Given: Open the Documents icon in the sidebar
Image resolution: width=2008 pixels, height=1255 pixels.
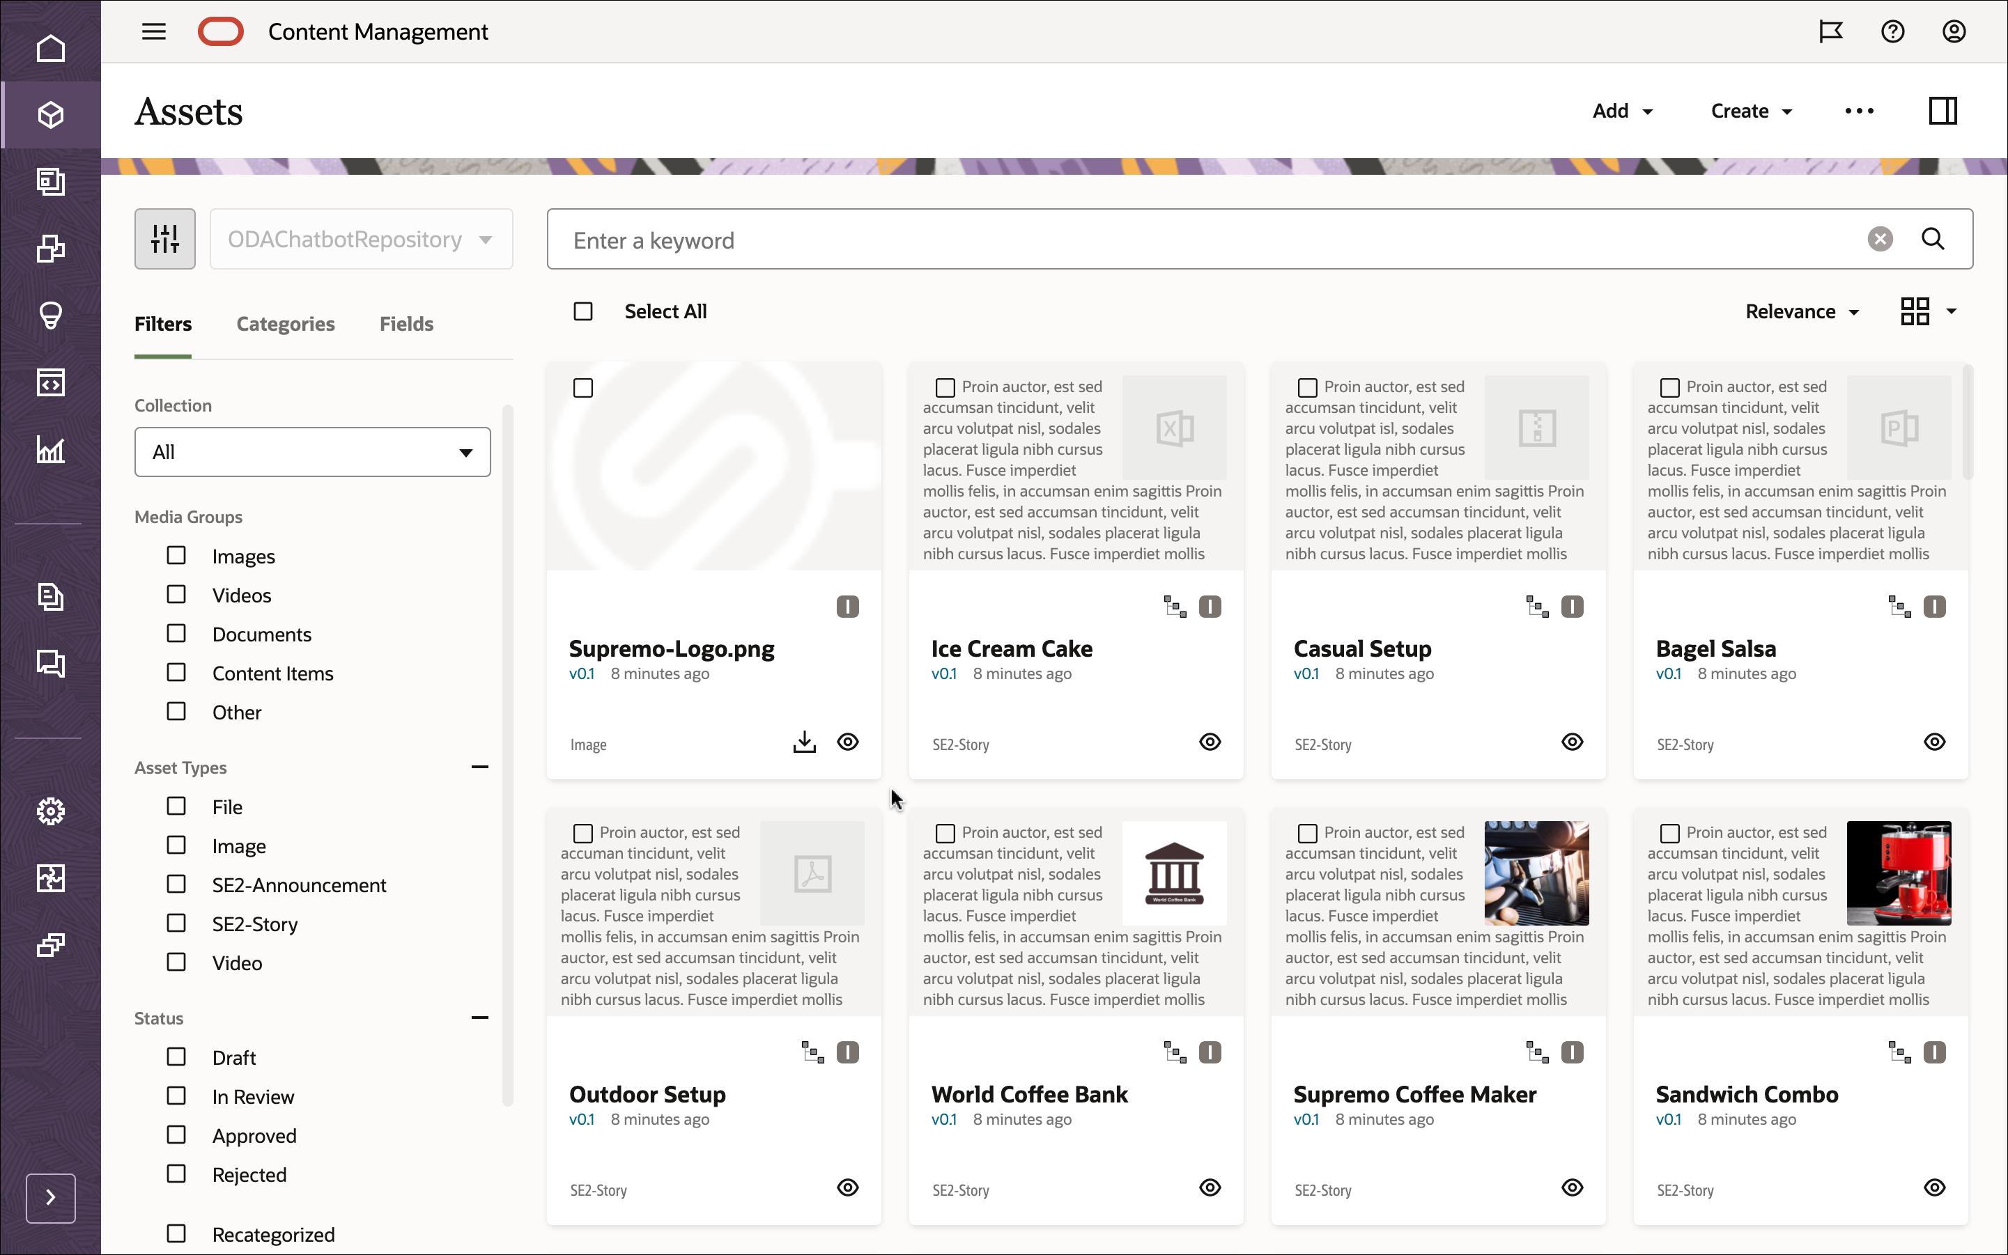Looking at the screenshot, I should (52, 597).
